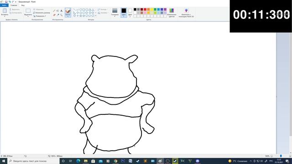The width and height of the screenshot is (292, 164).
Task: Open Microsoft Edge from the taskbar
Action: [x=78, y=161]
